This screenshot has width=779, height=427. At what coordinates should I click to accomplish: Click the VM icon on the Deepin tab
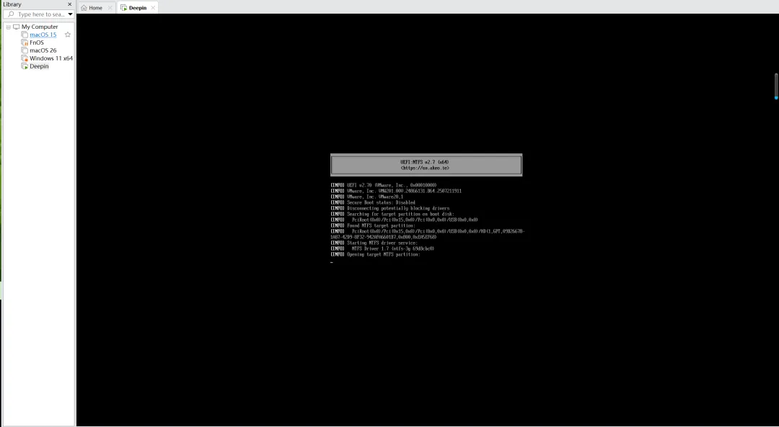pos(124,8)
